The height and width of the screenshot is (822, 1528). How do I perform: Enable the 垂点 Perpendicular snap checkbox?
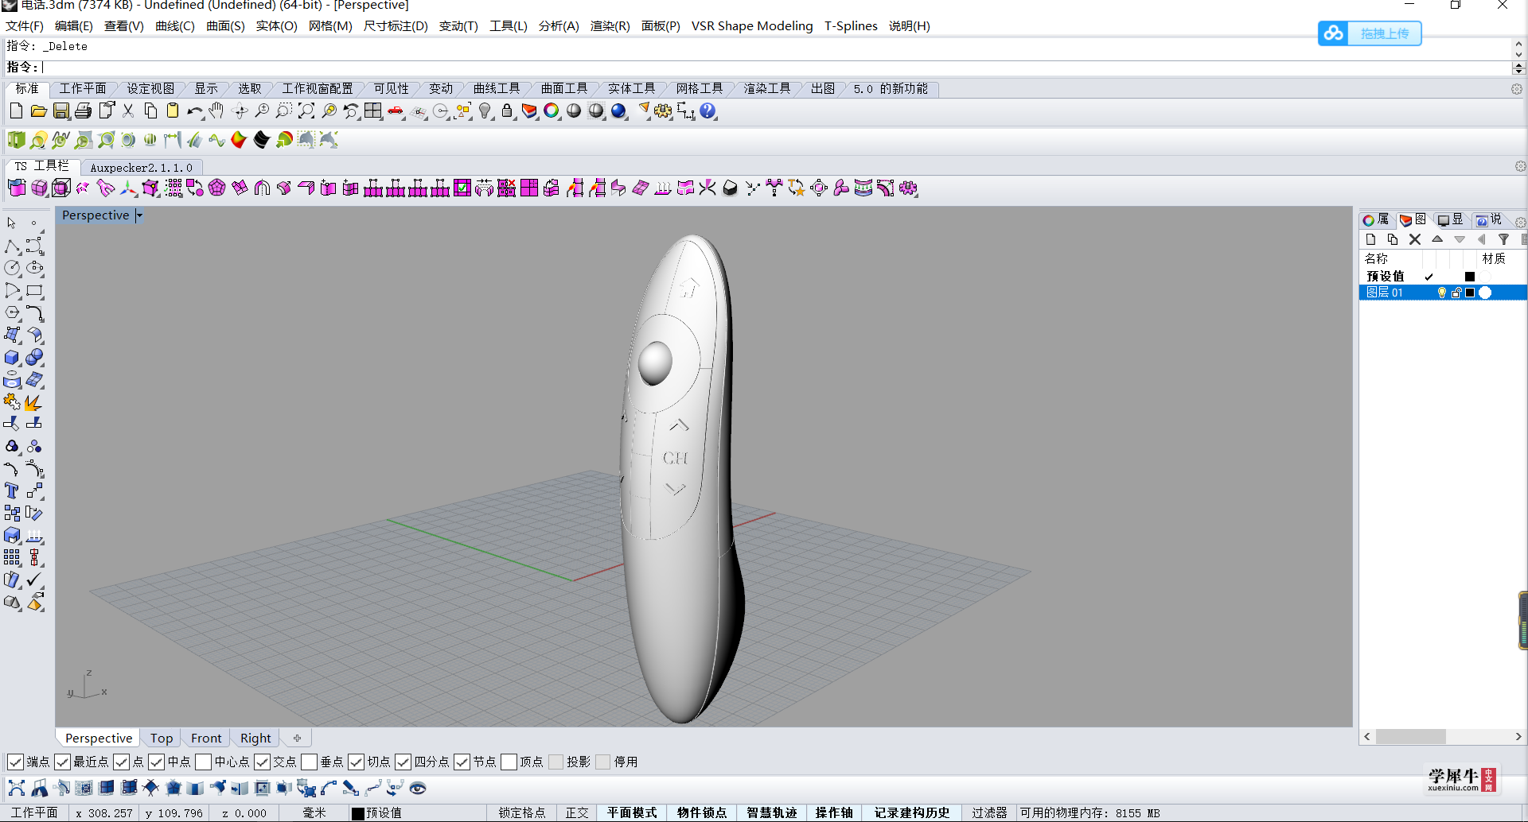[x=309, y=762]
